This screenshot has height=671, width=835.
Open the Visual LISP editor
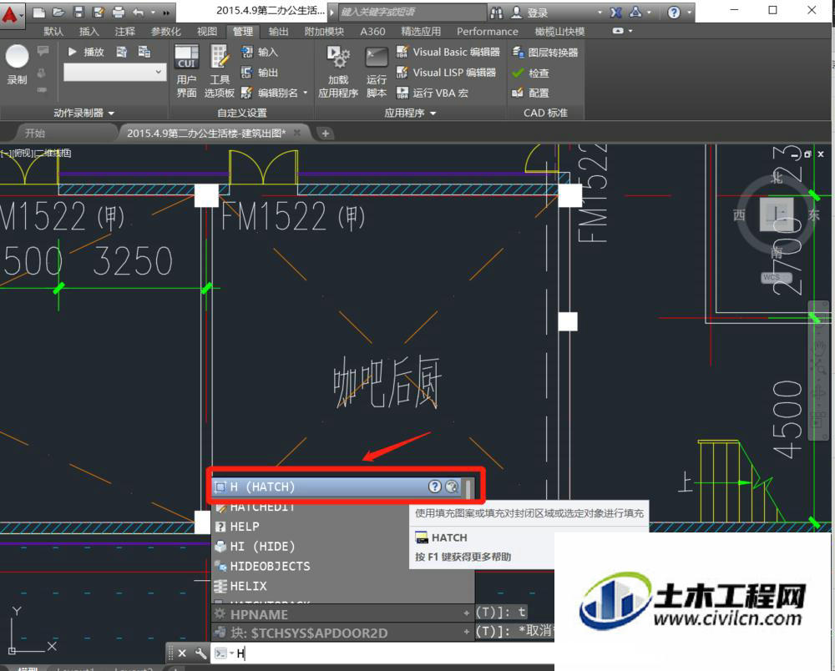click(x=446, y=73)
